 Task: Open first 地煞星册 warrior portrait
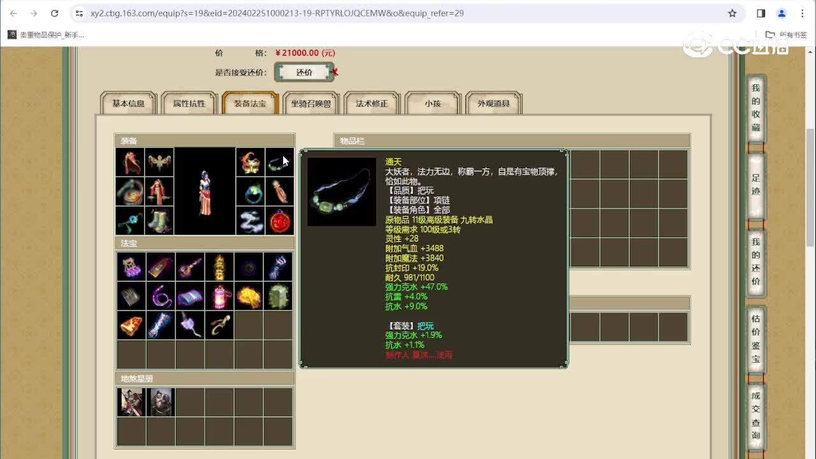coord(131,402)
